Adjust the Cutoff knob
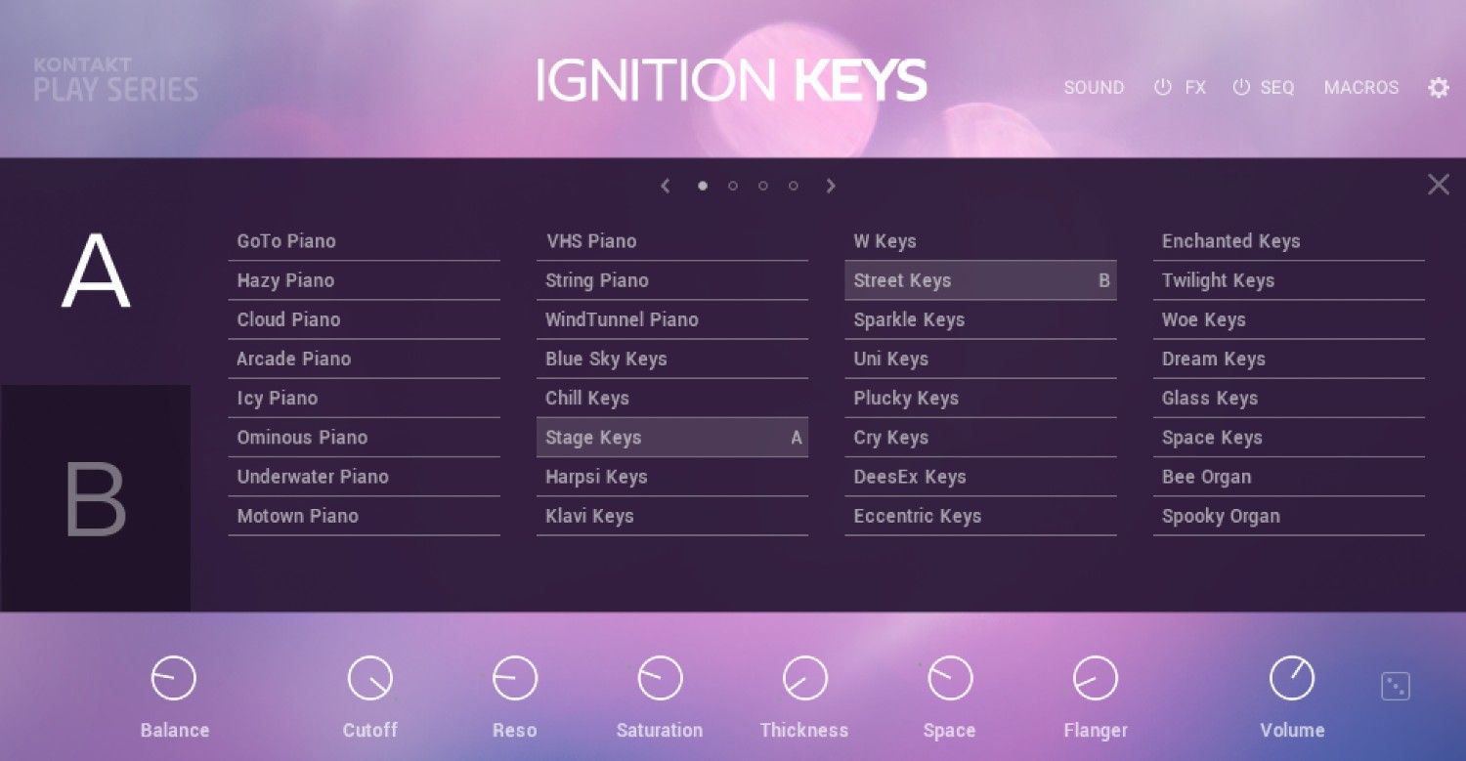Screen dimensions: 1466x761 coord(369,675)
